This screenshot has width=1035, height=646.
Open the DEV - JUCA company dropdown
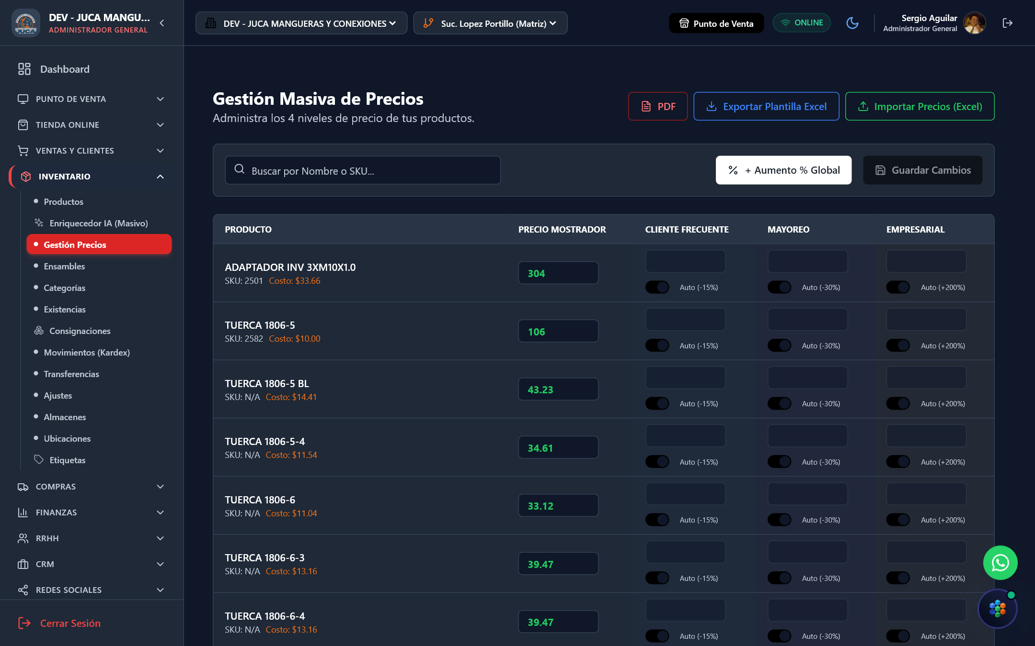[x=301, y=23]
